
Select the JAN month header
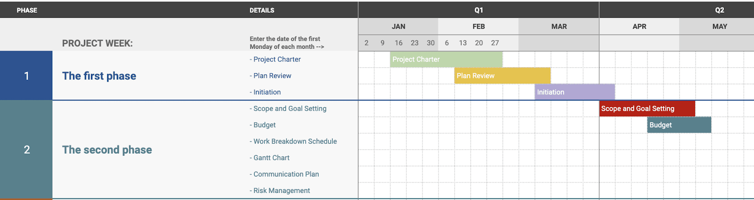coord(399,26)
